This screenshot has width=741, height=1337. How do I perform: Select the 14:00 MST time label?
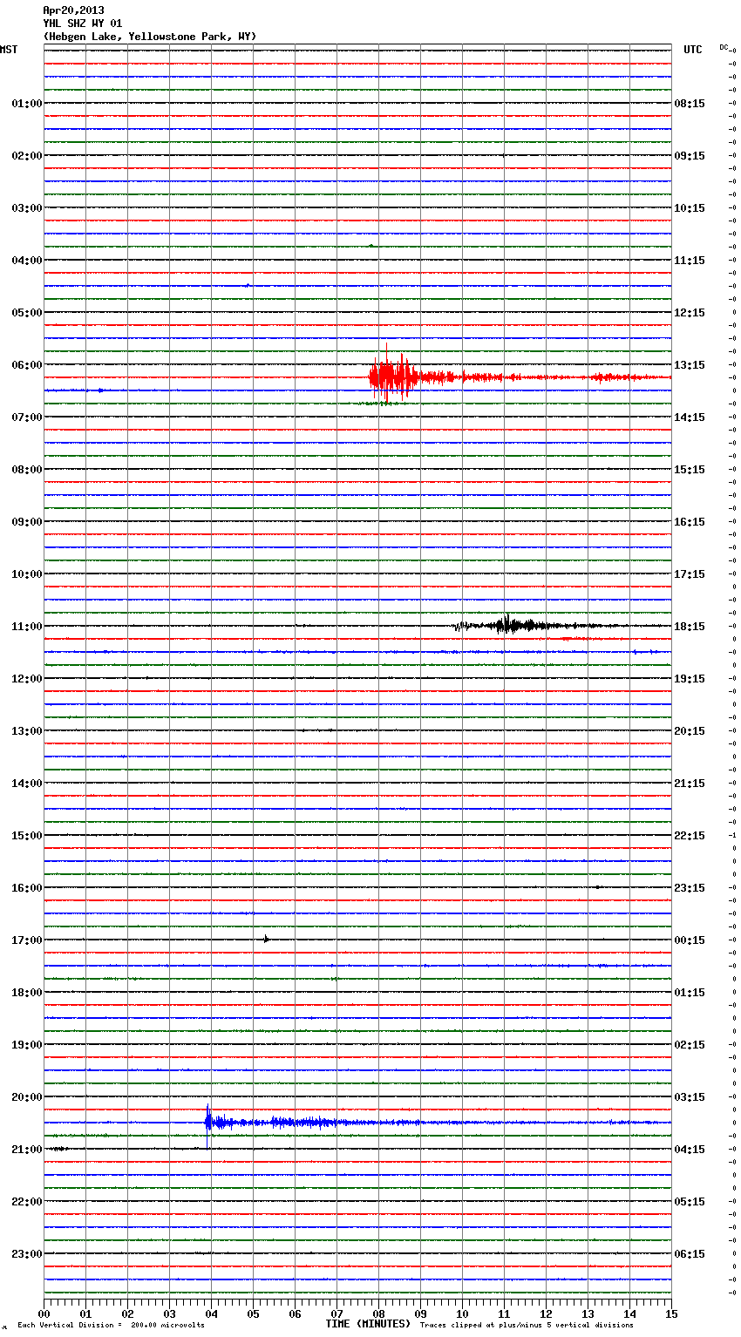pyautogui.click(x=27, y=784)
